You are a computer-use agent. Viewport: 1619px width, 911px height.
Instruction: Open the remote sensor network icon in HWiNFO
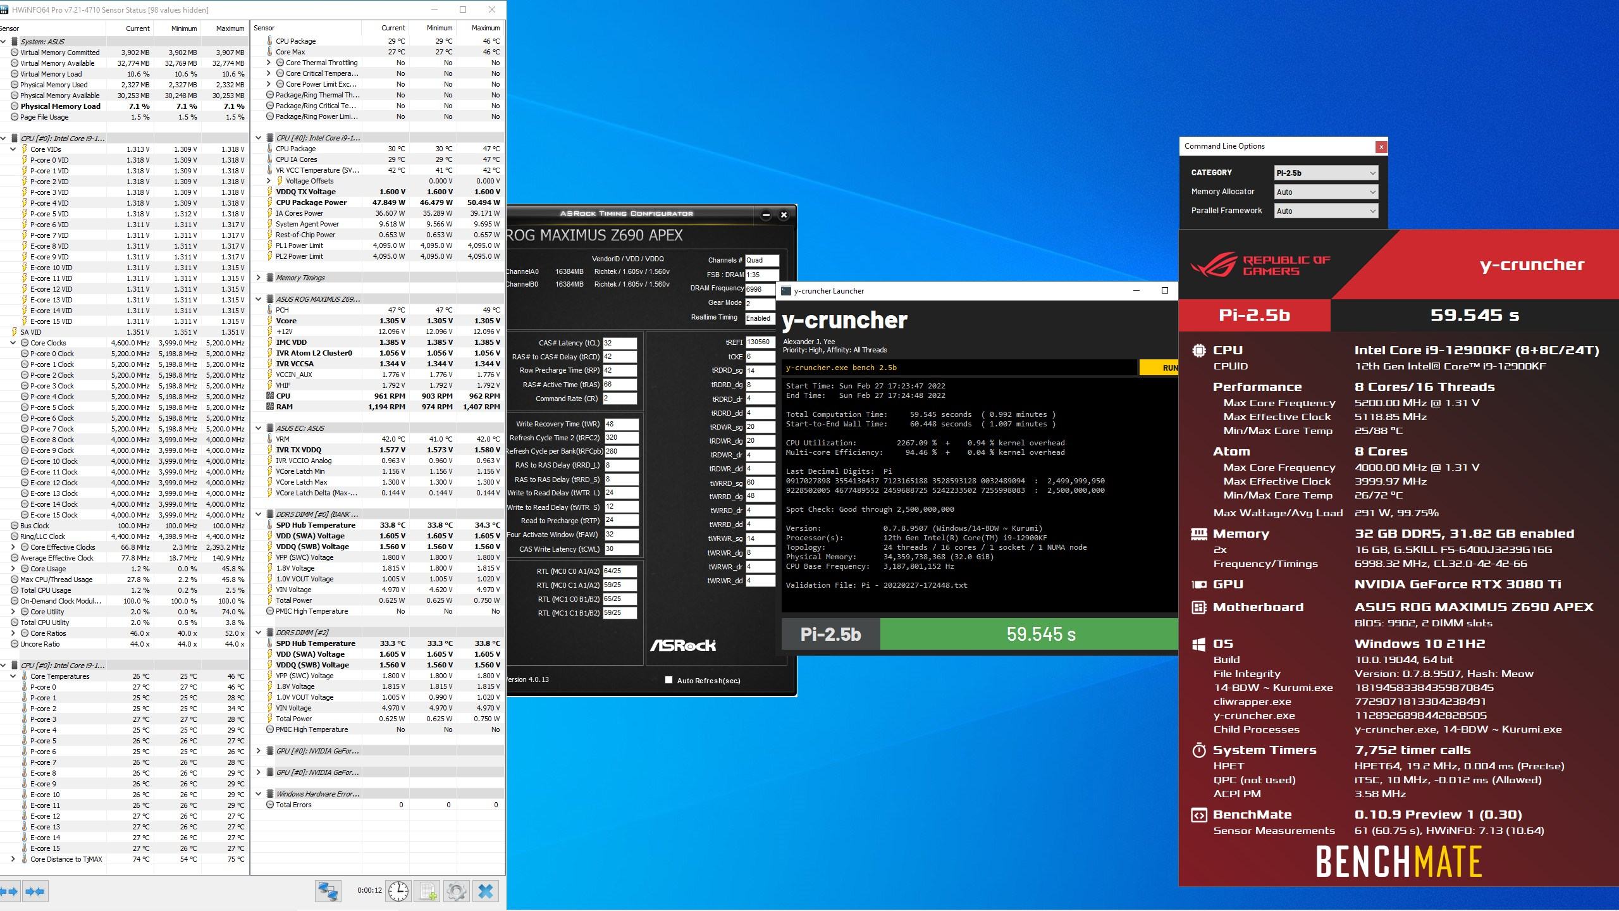coord(328,891)
